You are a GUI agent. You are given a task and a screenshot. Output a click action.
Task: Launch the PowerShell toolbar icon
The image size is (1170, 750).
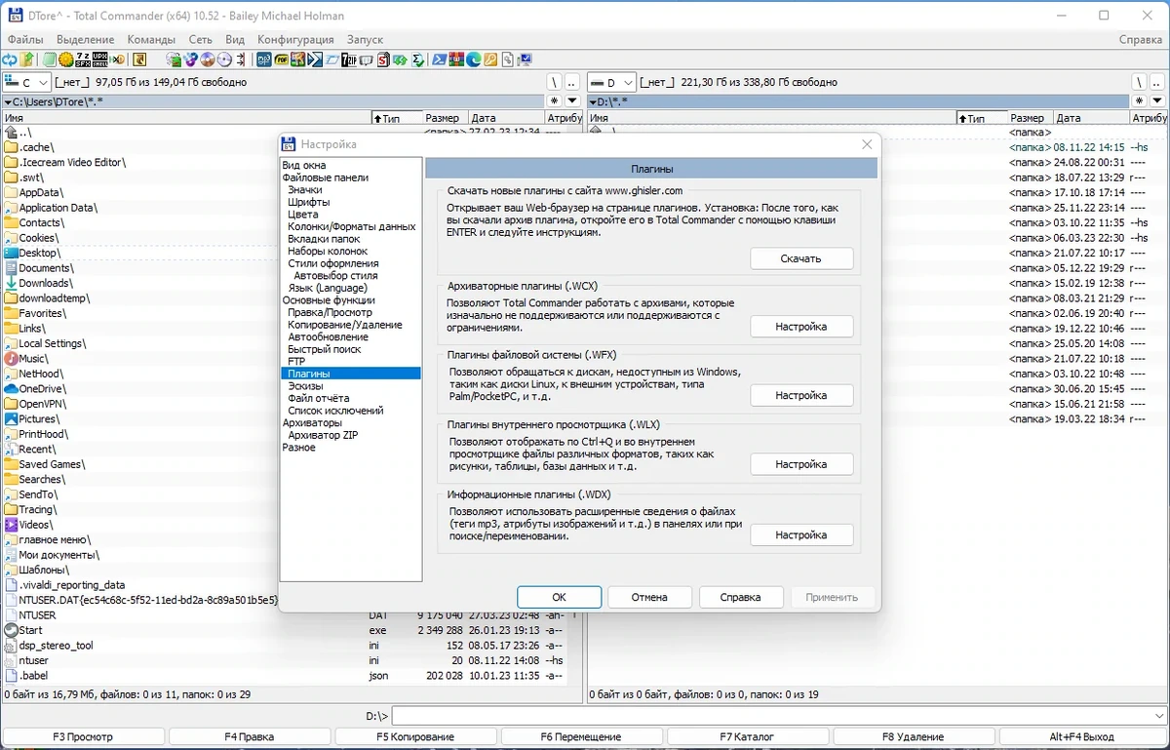tap(440, 59)
